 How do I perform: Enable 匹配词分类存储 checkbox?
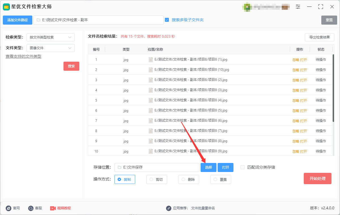[243, 167]
